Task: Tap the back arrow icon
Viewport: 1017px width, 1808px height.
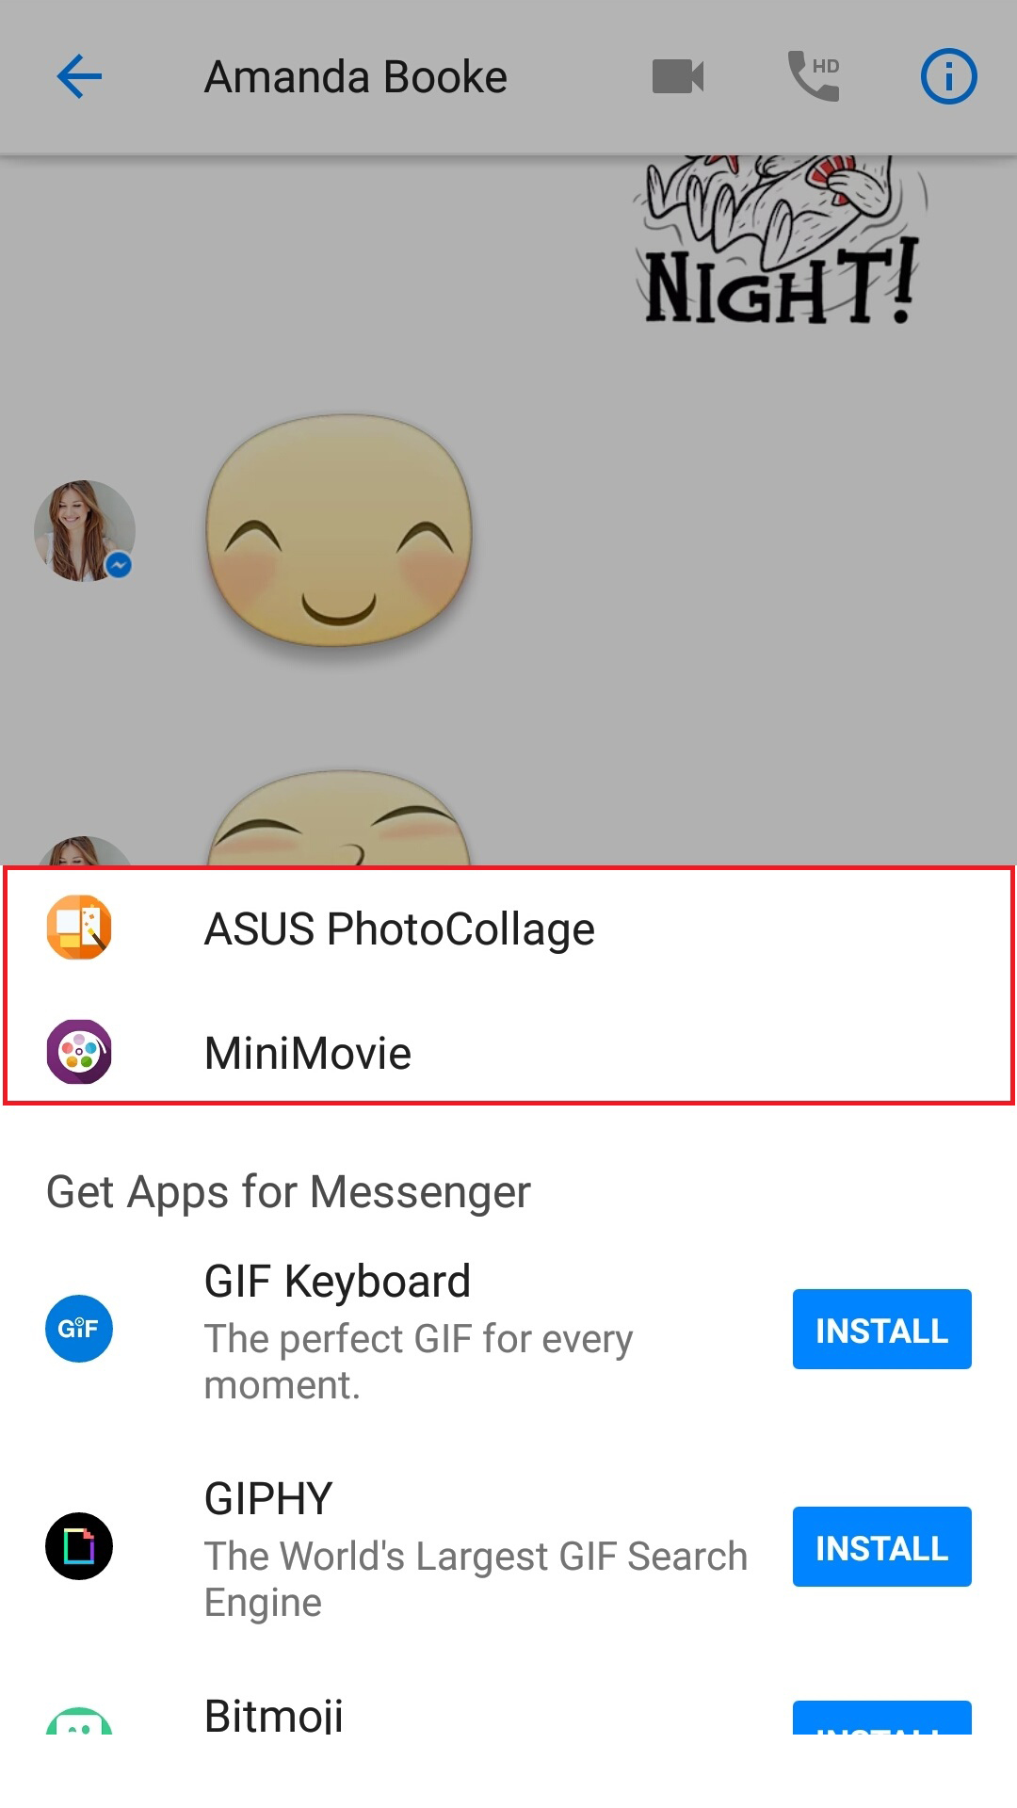Action: pyautogui.click(x=79, y=76)
